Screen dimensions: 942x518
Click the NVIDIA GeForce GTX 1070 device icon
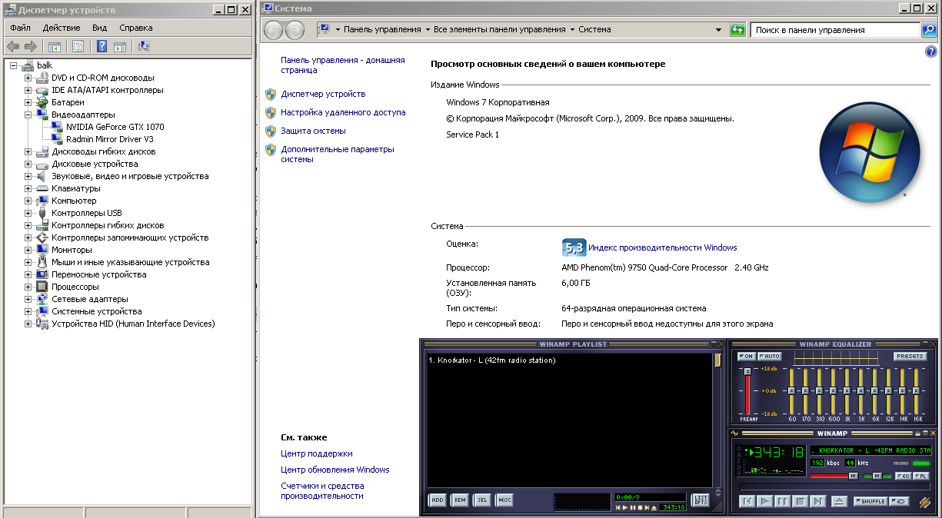click(x=56, y=127)
